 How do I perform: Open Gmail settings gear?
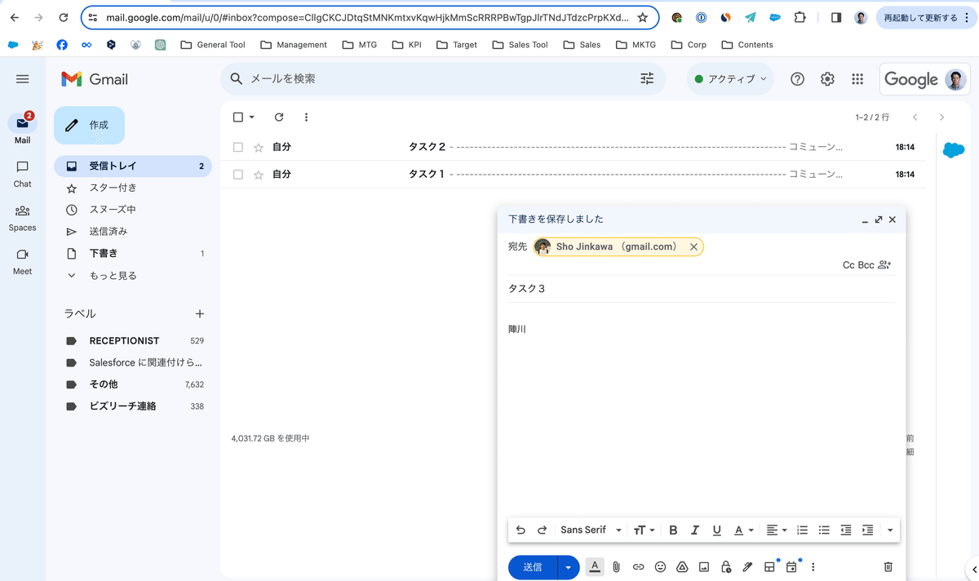click(827, 79)
